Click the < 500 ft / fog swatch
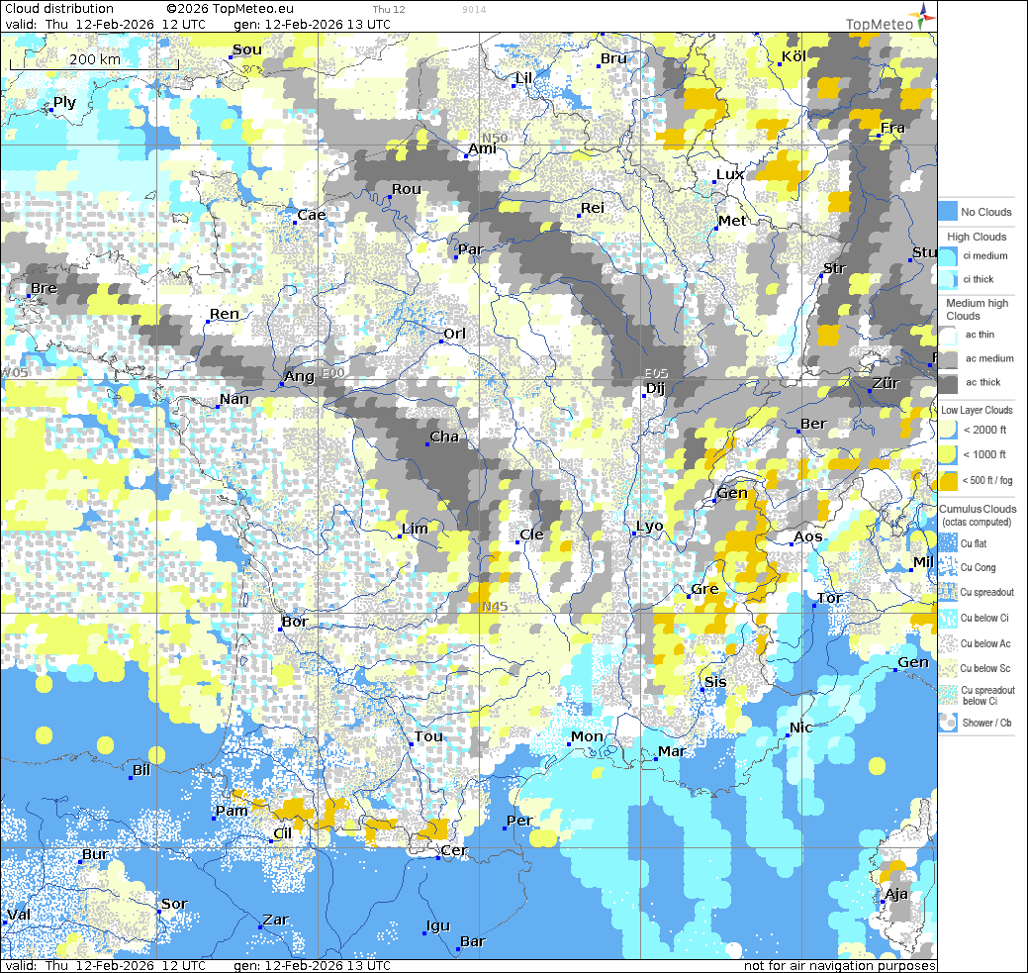Screen dimensions: 1028x973 click(948, 481)
